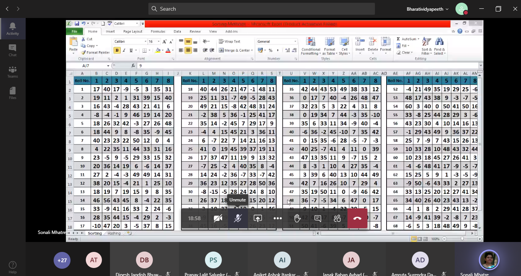
Task: Open the Activity feed in Teams sidebar
Action: (13, 29)
